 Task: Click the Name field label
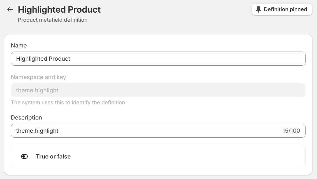(19, 45)
